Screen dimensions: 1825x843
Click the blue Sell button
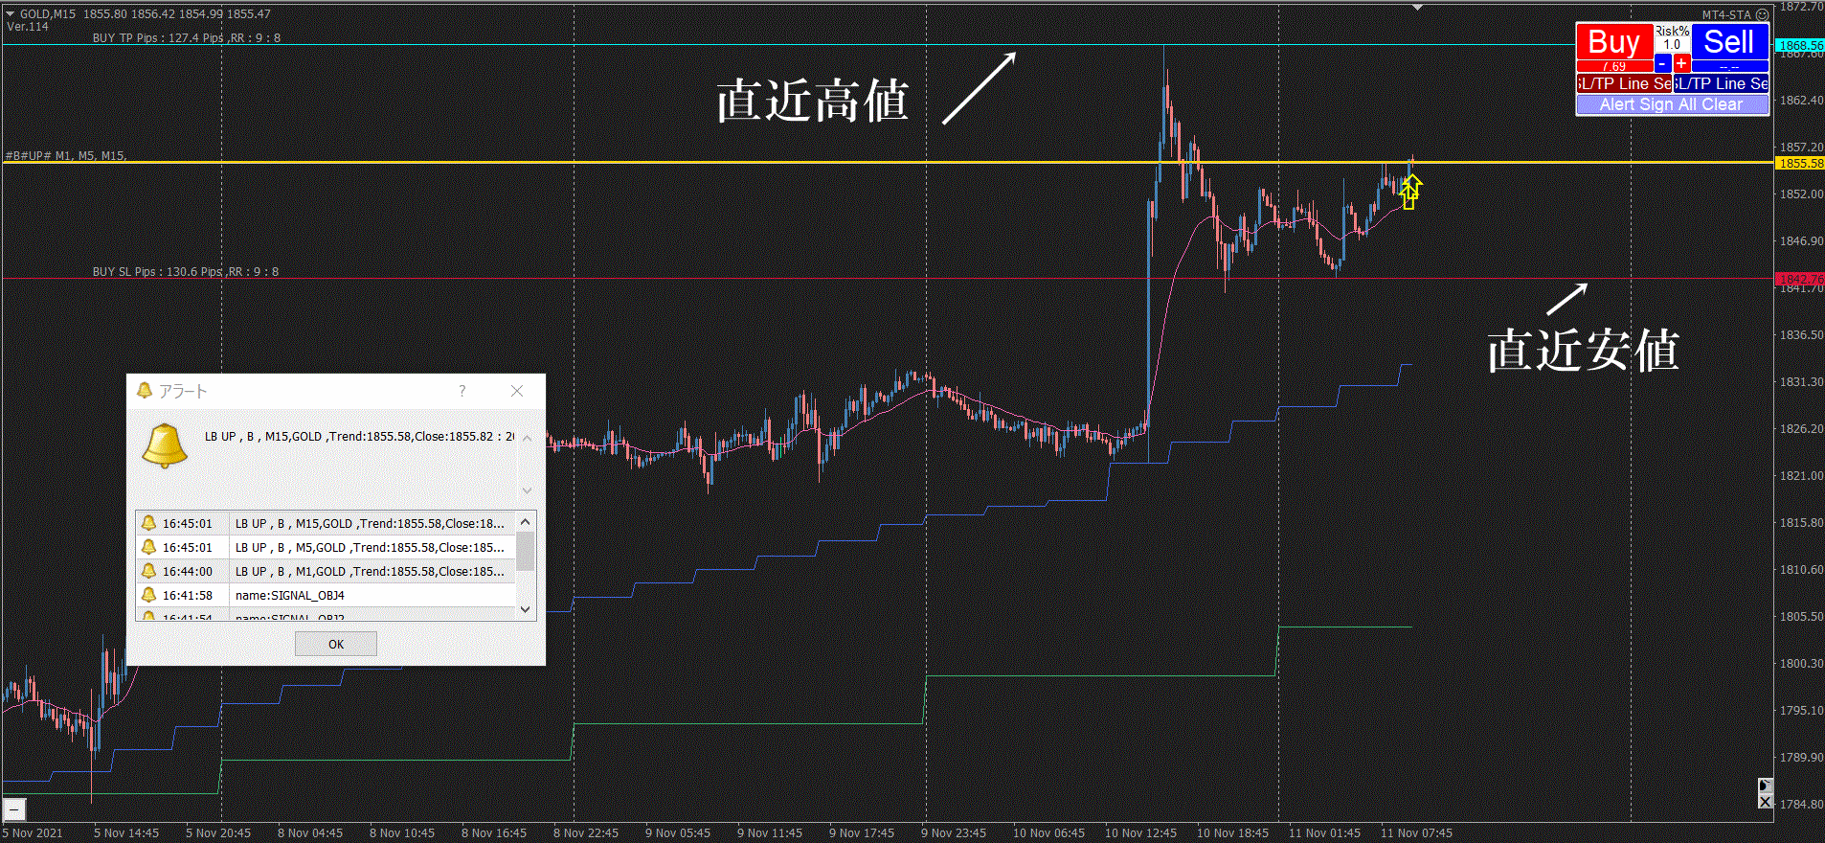click(x=1729, y=42)
